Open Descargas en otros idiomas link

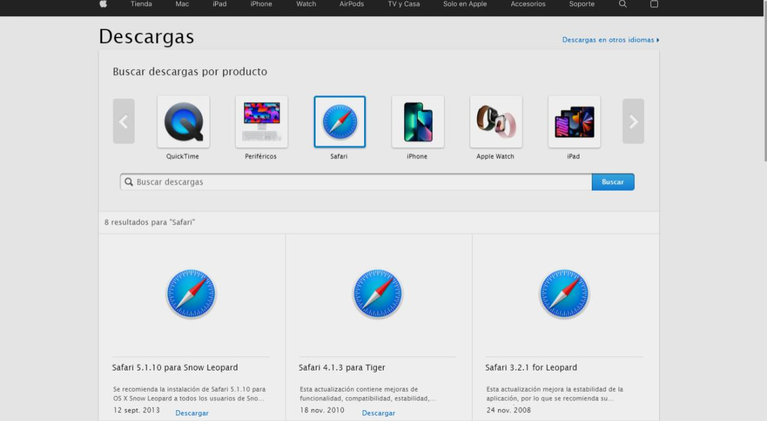coord(610,40)
